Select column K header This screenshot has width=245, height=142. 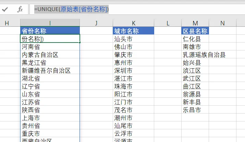click(x=133, y=23)
